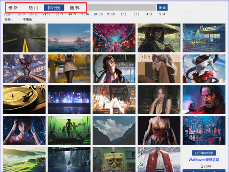229x172 pixels.
Task: Open the COFFEE shop night wallpaper
Action: coord(204,38)
